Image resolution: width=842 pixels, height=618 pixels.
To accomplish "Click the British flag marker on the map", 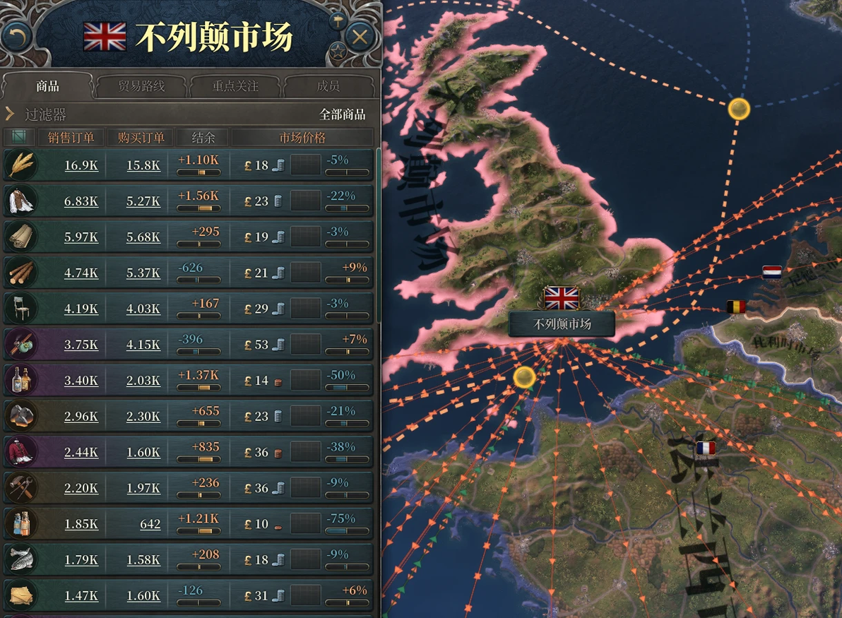I will coord(562,297).
